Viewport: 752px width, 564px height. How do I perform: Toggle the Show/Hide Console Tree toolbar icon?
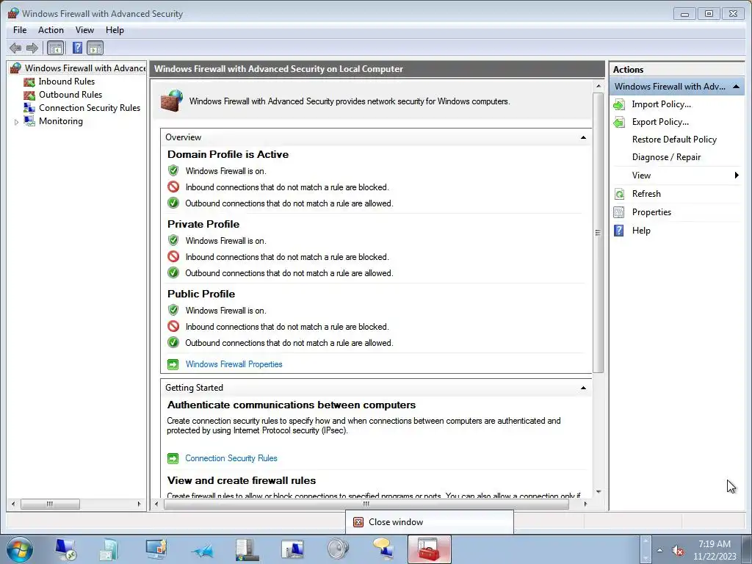point(56,48)
